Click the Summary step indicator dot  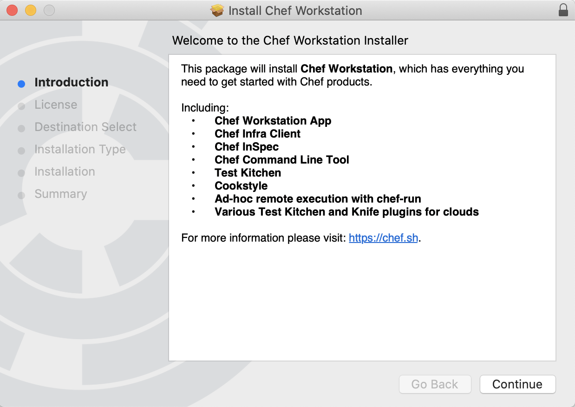tap(21, 195)
